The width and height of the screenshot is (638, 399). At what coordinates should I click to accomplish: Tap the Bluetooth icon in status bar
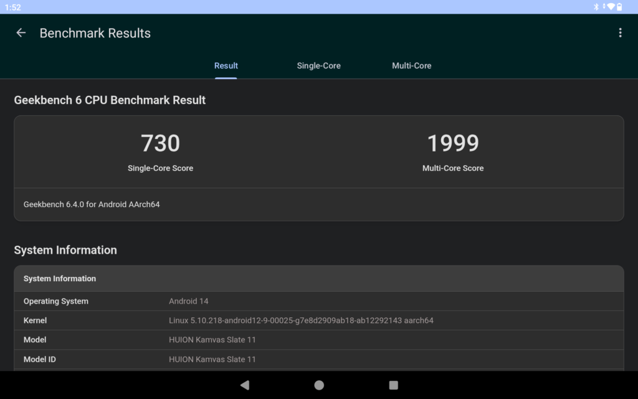click(596, 7)
